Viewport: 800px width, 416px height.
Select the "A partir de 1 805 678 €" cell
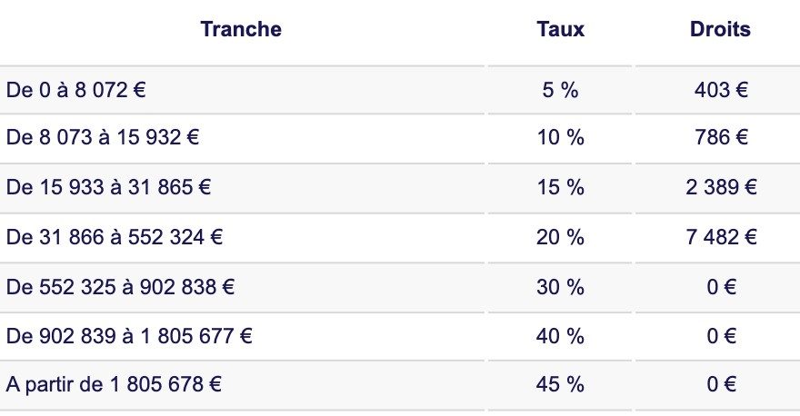tap(114, 384)
